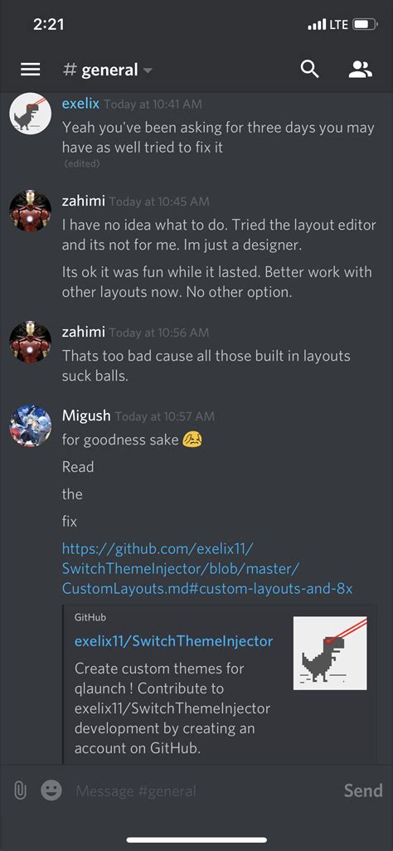Image resolution: width=393 pixels, height=851 pixels.
Task: Open exelix11/SwitchThemeInjector embed title
Action: (174, 641)
